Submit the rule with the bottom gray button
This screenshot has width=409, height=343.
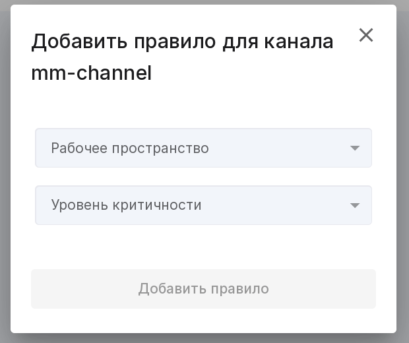pyautogui.click(x=203, y=289)
